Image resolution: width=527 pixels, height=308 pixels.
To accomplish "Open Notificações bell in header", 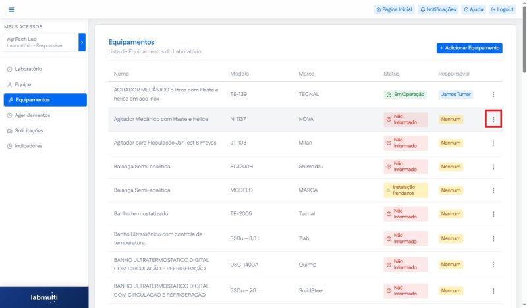I will [437, 9].
